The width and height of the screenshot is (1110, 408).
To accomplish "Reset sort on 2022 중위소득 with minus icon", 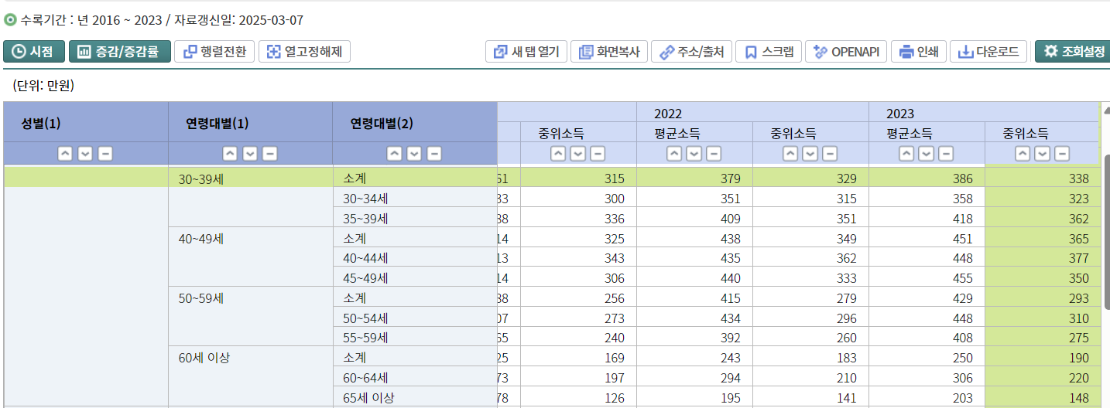I will pos(830,153).
